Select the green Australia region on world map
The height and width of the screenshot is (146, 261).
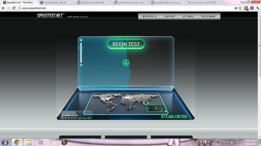(156, 108)
